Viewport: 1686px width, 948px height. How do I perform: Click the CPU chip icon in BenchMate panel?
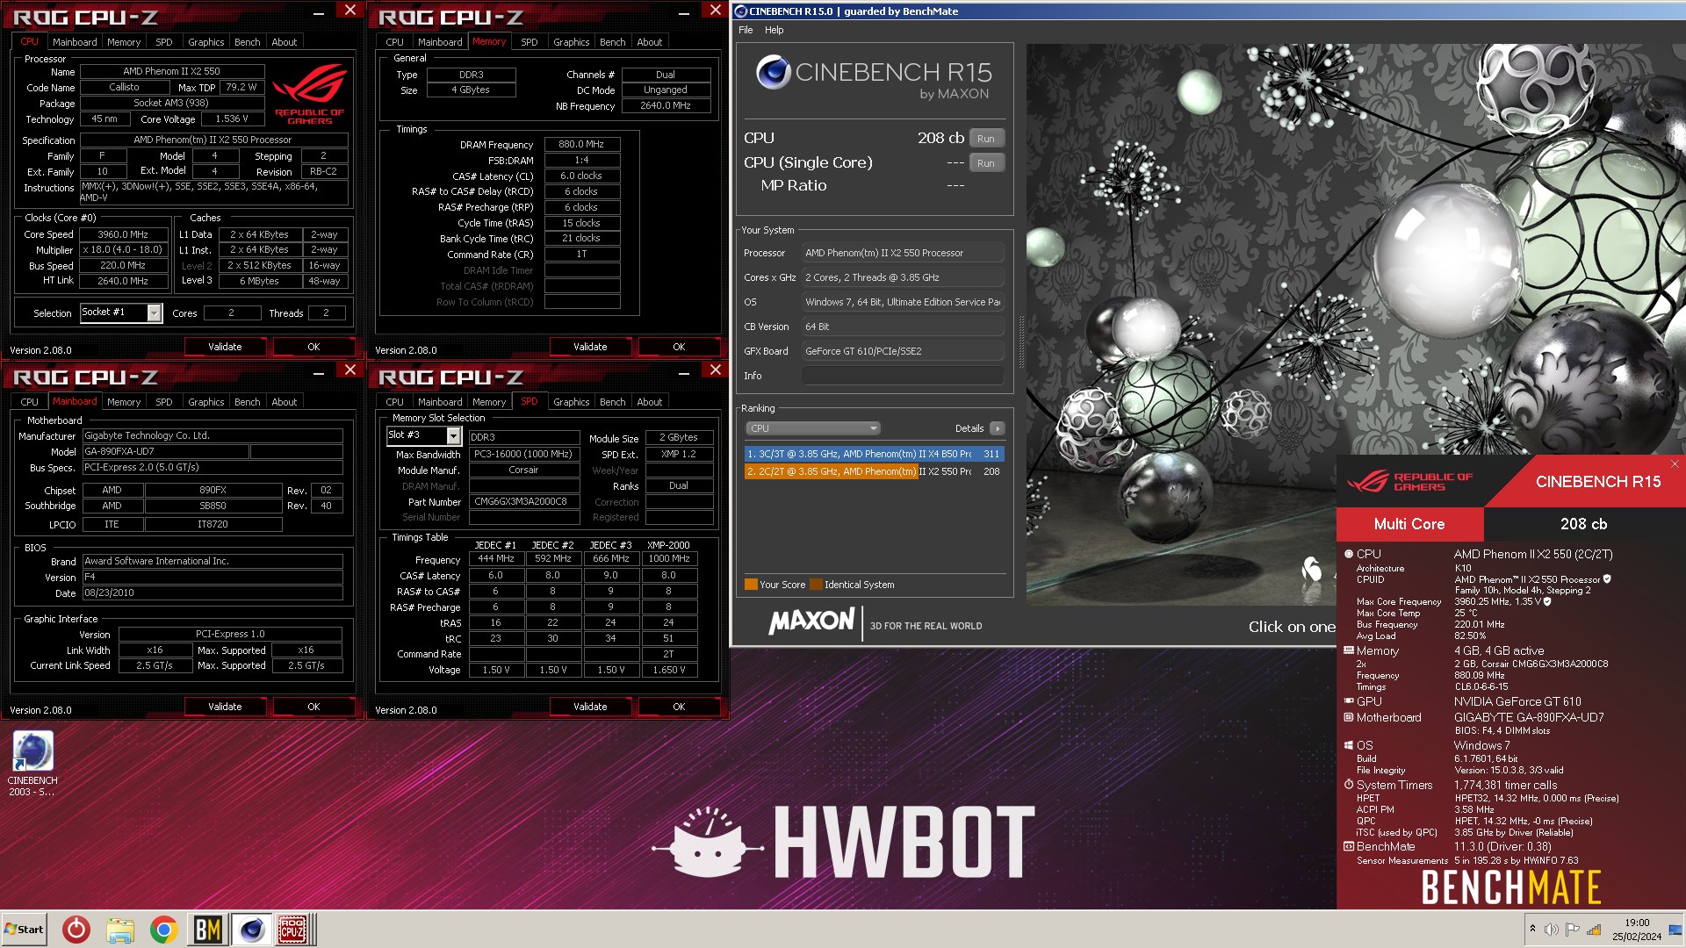click(1349, 554)
